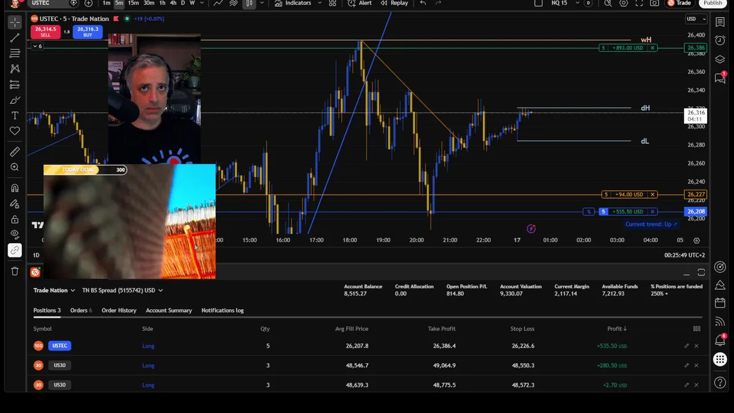Select the 1h timeframe
Viewport: 734px width, 413px height.
pos(162,3)
